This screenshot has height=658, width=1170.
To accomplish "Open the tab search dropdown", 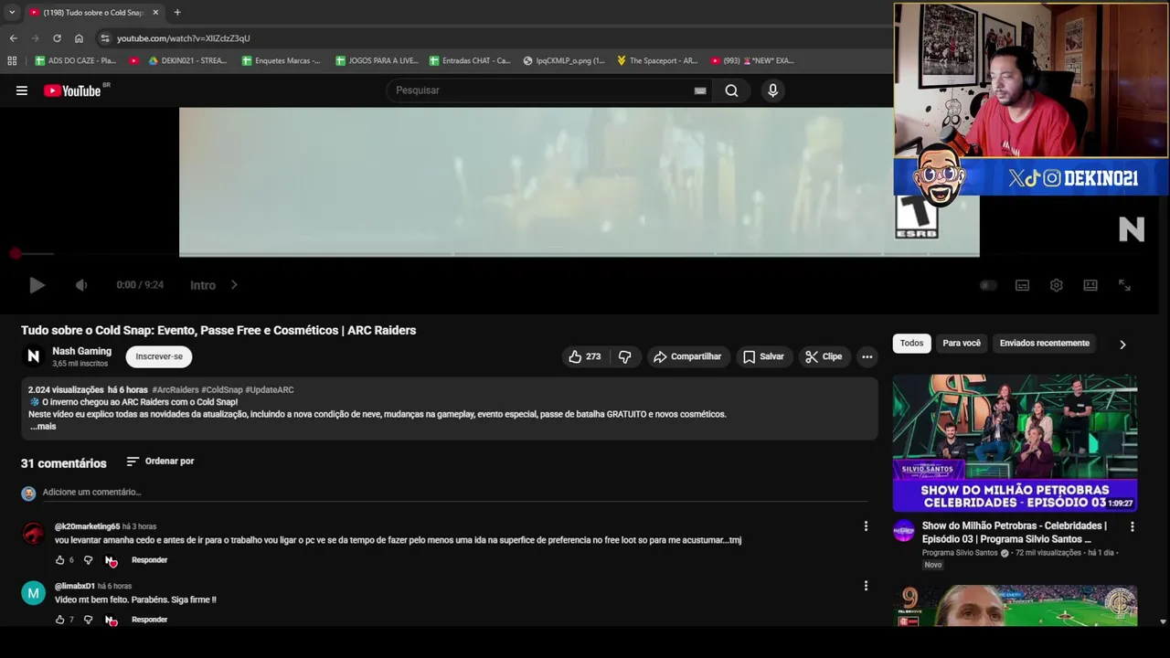I will click(12, 13).
